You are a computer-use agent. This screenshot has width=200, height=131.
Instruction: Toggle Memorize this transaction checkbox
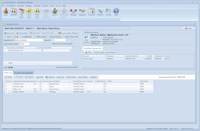pos(51,44)
